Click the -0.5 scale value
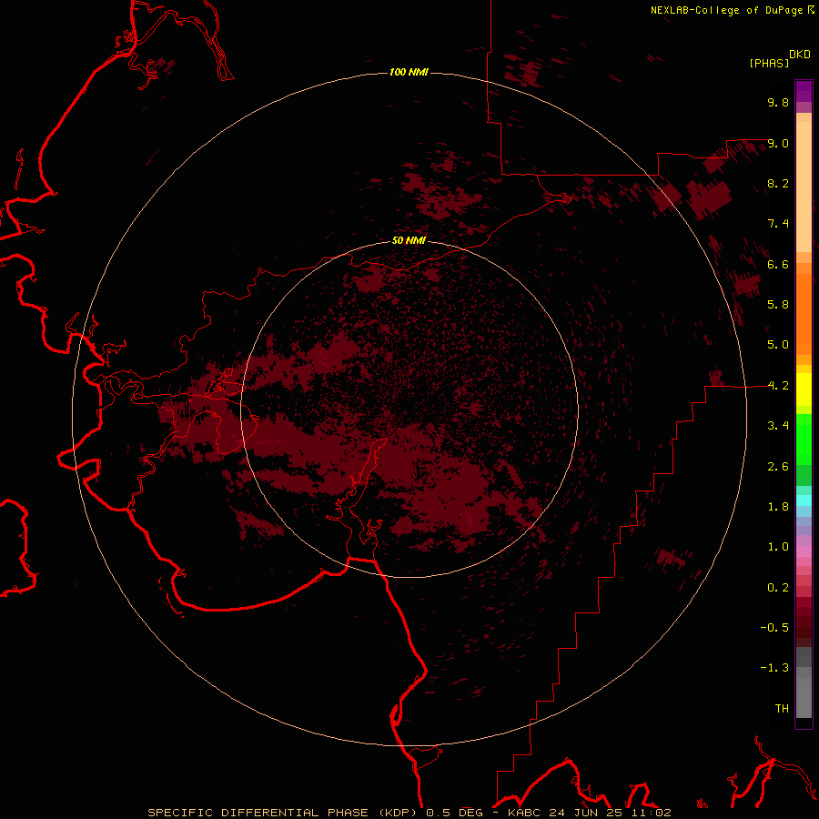The image size is (819, 819). pyautogui.click(x=774, y=628)
